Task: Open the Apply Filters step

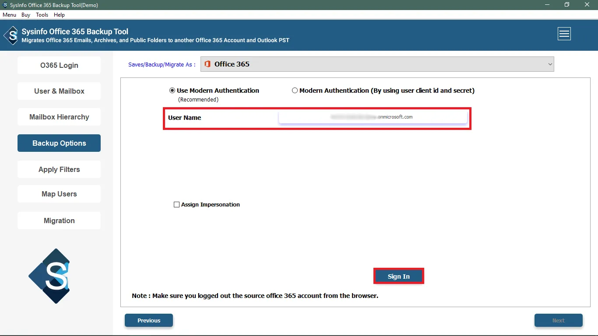Action: [59, 169]
